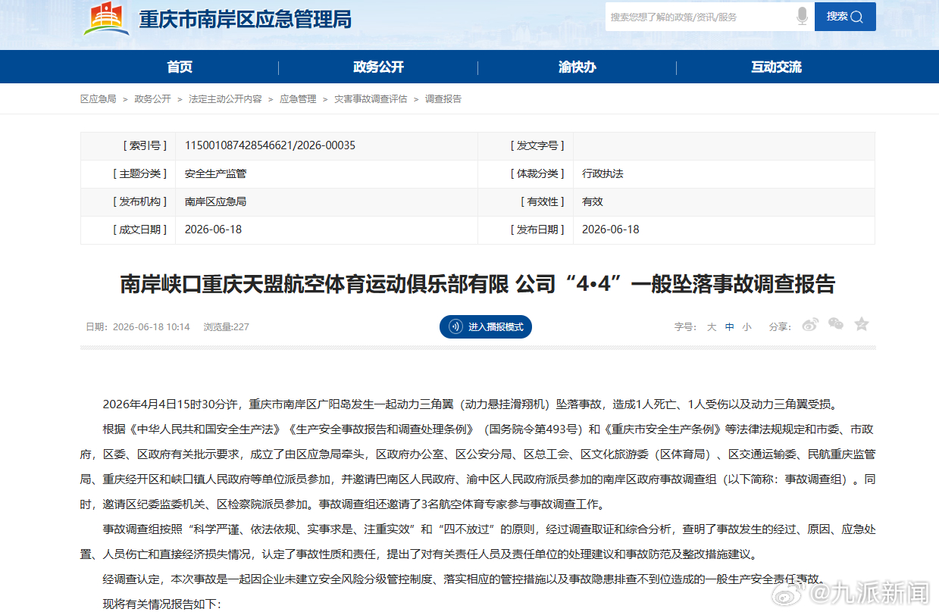Click the 成文日期 2026-06-18 value
Image resolution: width=939 pixels, height=615 pixels.
pyautogui.click(x=213, y=229)
